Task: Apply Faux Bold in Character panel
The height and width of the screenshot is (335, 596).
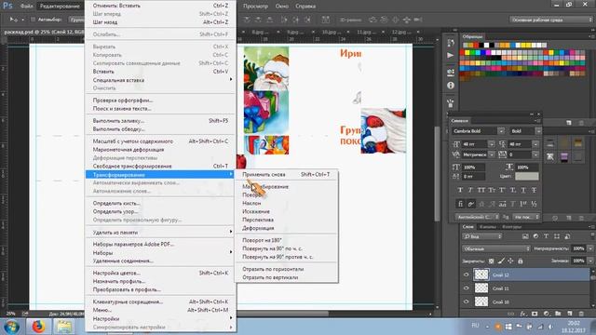Action: [460, 190]
